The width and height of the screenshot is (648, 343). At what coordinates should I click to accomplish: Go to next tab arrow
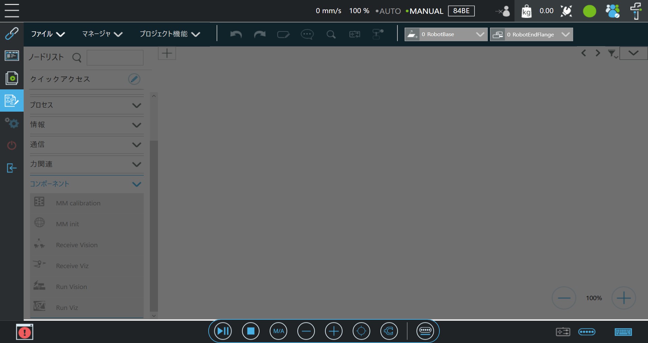tap(598, 53)
